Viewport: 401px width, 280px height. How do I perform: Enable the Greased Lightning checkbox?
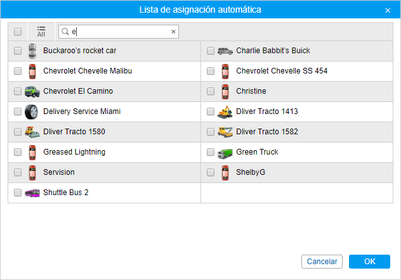click(18, 152)
